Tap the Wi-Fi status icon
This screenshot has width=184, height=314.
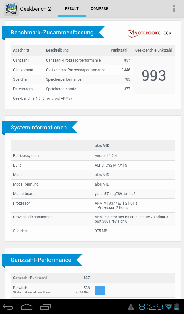pos(168,307)
